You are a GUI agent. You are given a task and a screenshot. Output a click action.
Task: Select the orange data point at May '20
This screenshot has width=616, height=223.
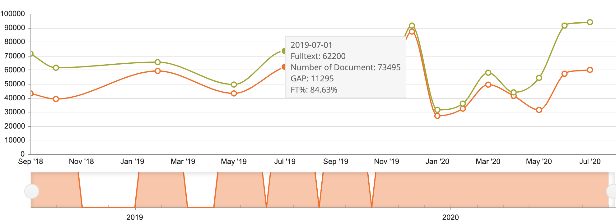pyautogui.click(x=539, y=110)
